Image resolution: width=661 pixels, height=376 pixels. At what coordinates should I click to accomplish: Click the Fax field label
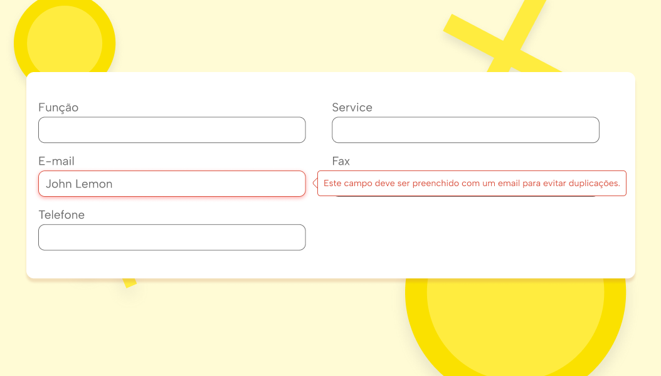coord(341,161)
